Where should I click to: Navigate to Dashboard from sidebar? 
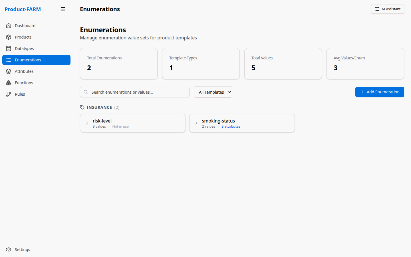[x=25, y=25]
